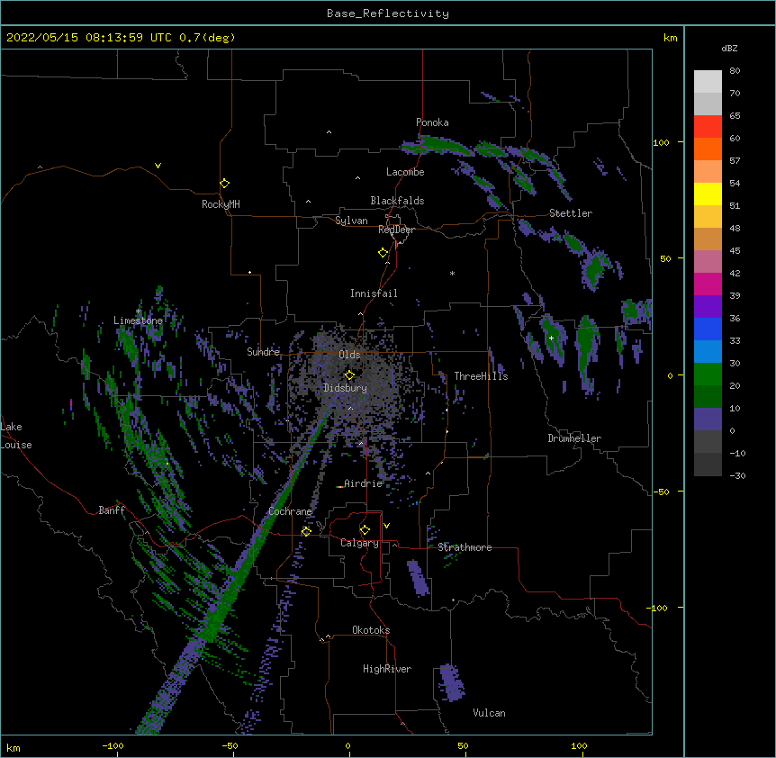Click the yellow diamond marker above RockyMH
The width and height of the screenshot is (776, 758).
click(x=224, y=183)
